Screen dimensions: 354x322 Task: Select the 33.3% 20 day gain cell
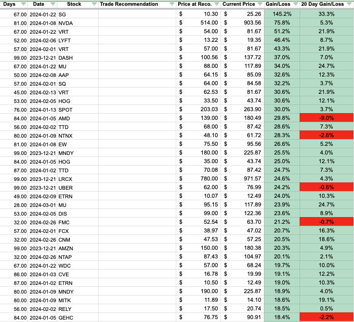pos(327,14)
